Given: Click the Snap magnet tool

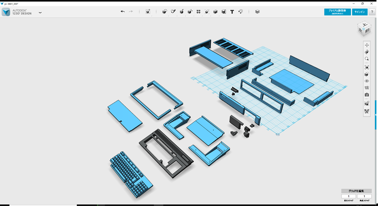Looking at the screenshot, I should (240, 12).
